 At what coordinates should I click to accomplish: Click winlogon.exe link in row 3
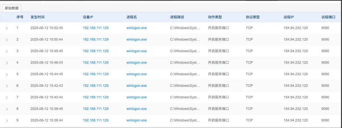pyautogui.click(x=136, y=51)
